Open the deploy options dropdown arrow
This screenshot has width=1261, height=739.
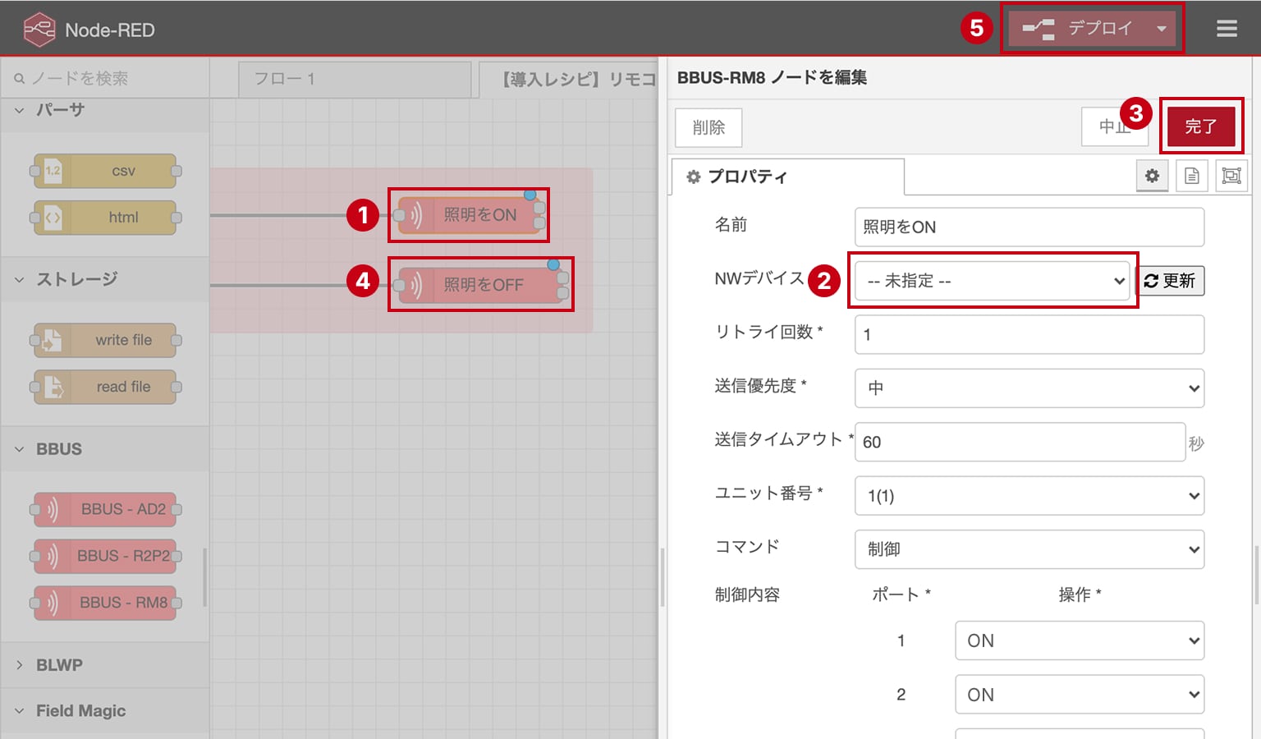pos(1161,29)
